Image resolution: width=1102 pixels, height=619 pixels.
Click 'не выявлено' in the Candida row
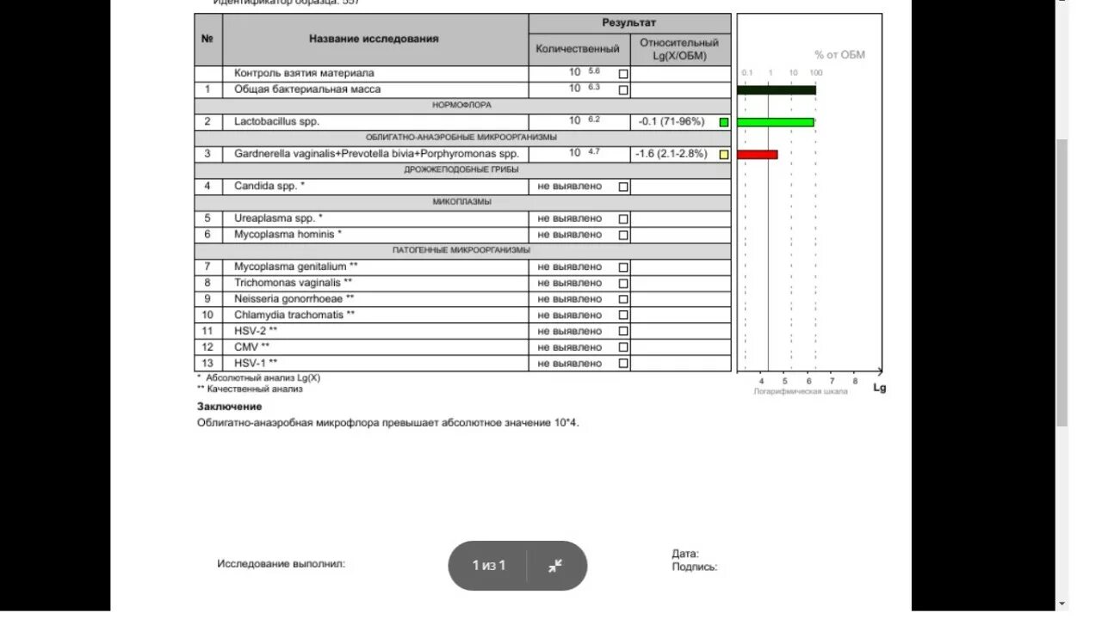coord(570,186)
